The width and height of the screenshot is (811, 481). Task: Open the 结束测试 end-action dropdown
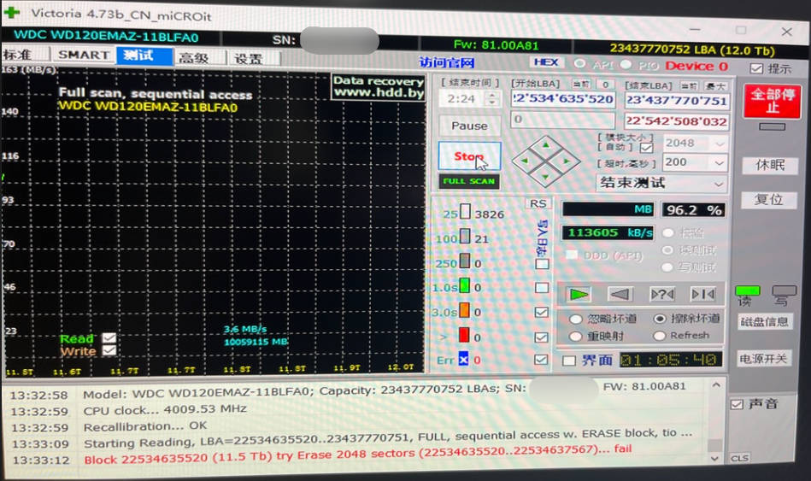coord(719,184)
